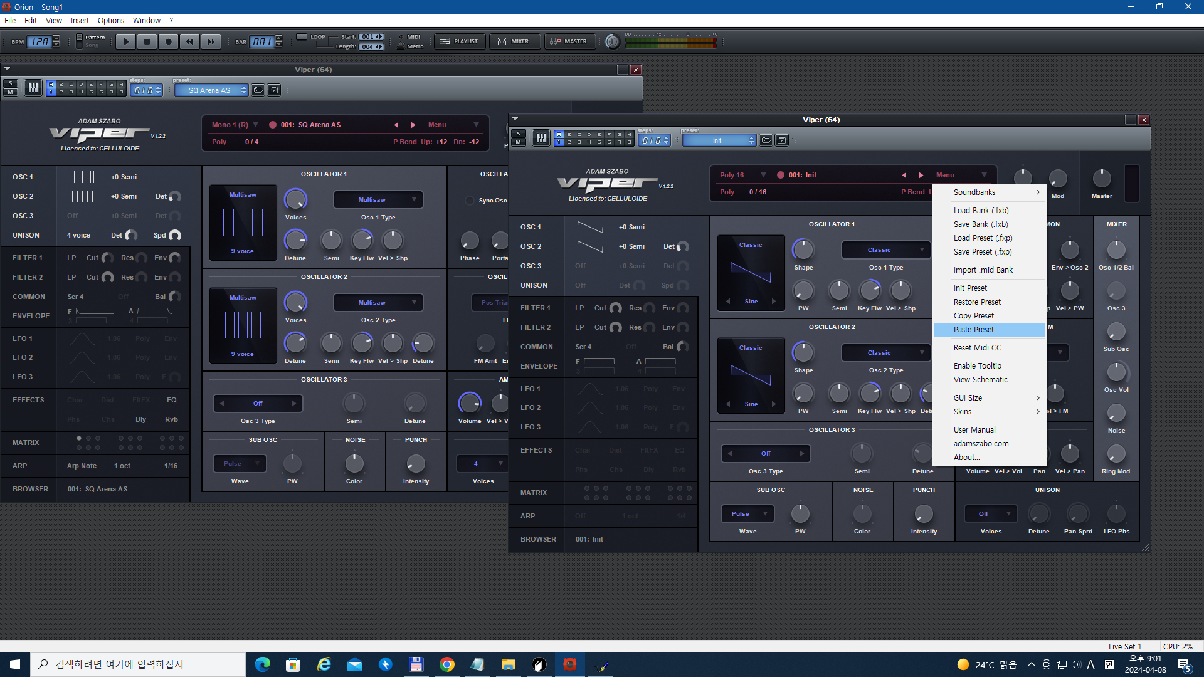The width and height of the screenshot is (1204, 677).
Task: Click the BPM tempo value field
Action: pyautogui.click(x=40, y=42)
